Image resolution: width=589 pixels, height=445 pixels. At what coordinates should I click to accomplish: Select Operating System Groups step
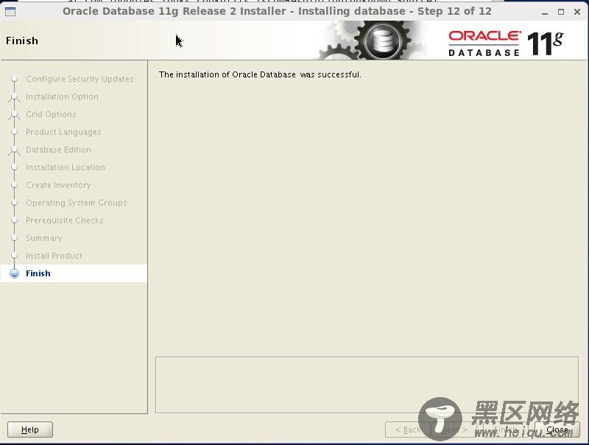pyautogui.click(x=77, y=203)
